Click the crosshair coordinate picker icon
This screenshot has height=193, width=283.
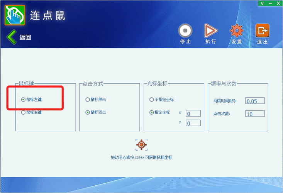tap(141, 145)
